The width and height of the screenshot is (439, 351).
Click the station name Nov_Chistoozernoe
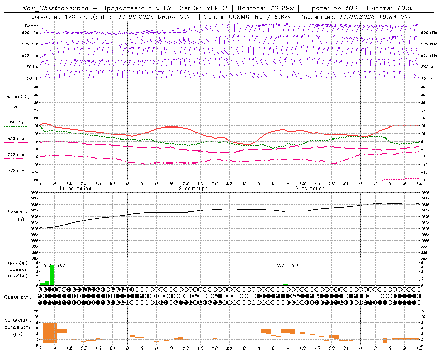point(55,8)
